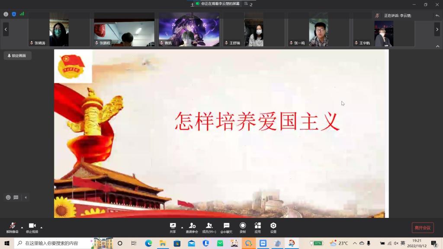Click the Share screen (共享) icon
The height and width of the screenshot is (249, 443).
[x=173, y=227]
